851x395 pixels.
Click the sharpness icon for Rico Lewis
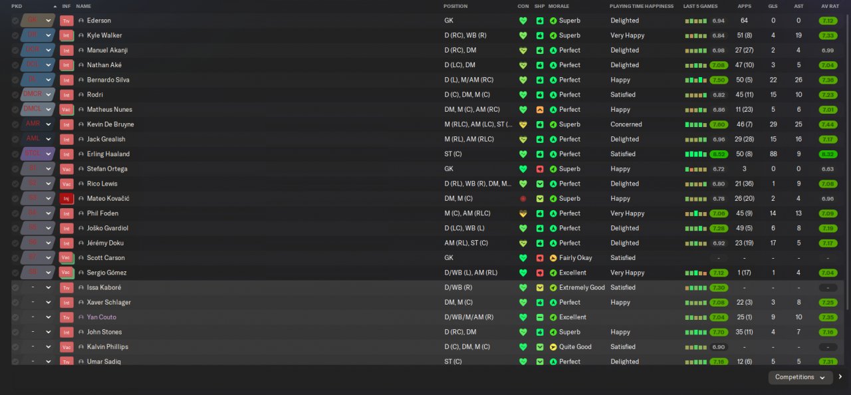point(540,184)
